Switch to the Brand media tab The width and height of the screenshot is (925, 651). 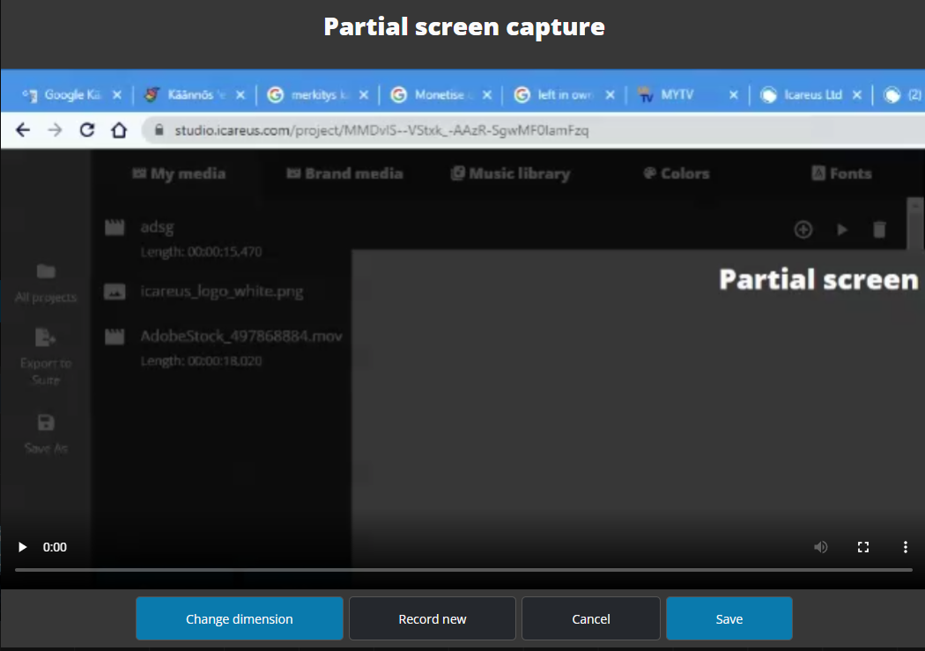click(344, 174)
